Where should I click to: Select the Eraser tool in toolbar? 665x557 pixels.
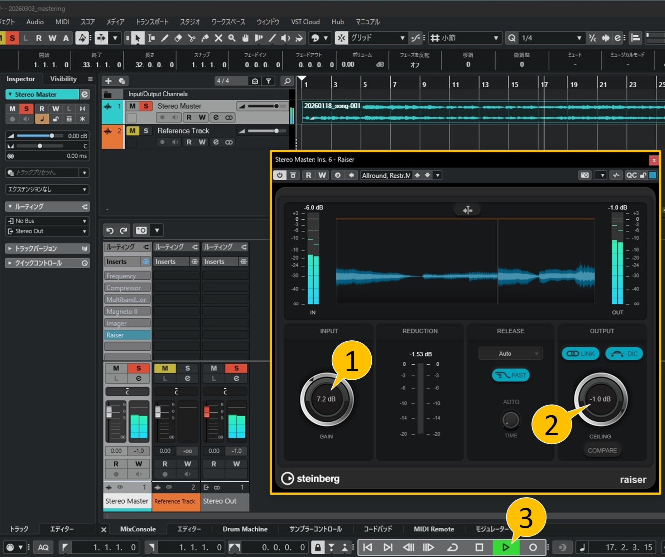click(x=178, y=38)
